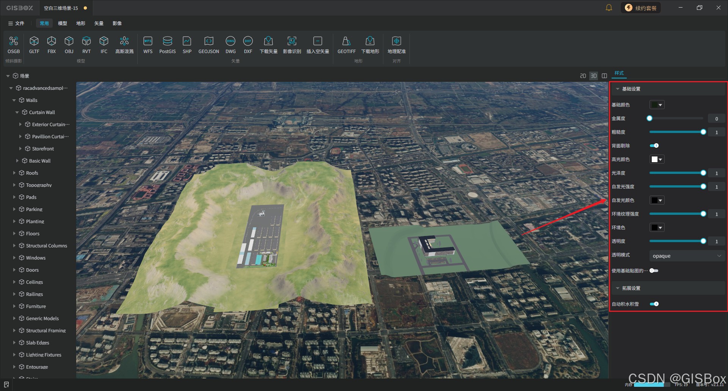Open the 影像识别 tool
728x391 pixels.
(292, 45)
